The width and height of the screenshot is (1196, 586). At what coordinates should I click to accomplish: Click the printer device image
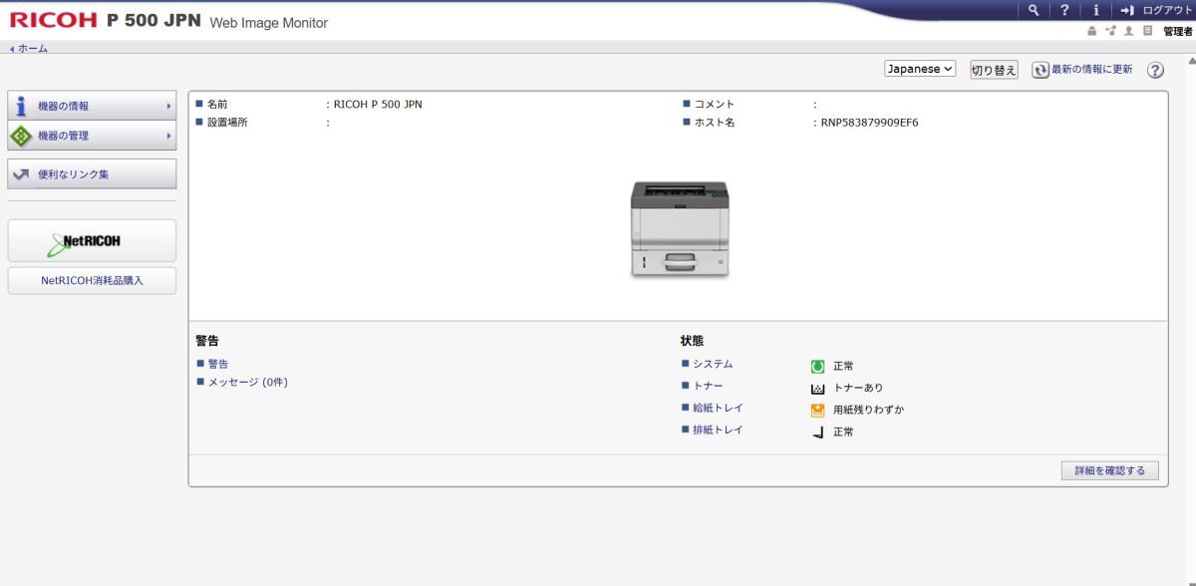pos(680,230)
